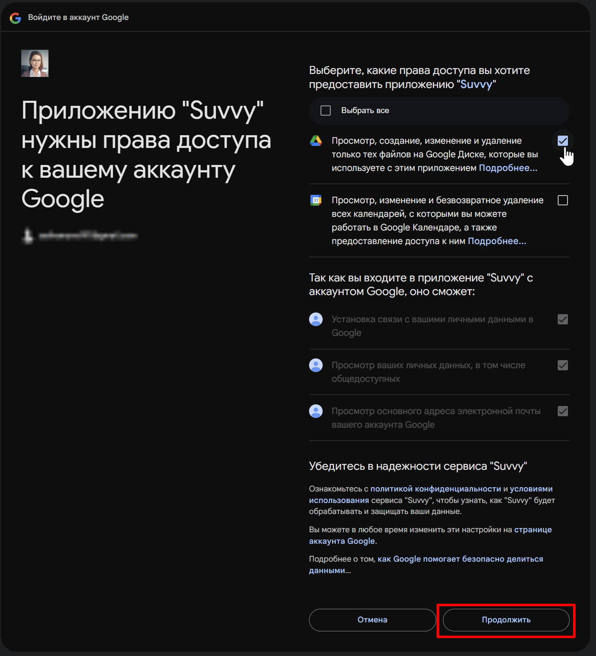The image size is (596, 656).
Task: Click the Google logo in header
Action: click(x=15, y=18)
